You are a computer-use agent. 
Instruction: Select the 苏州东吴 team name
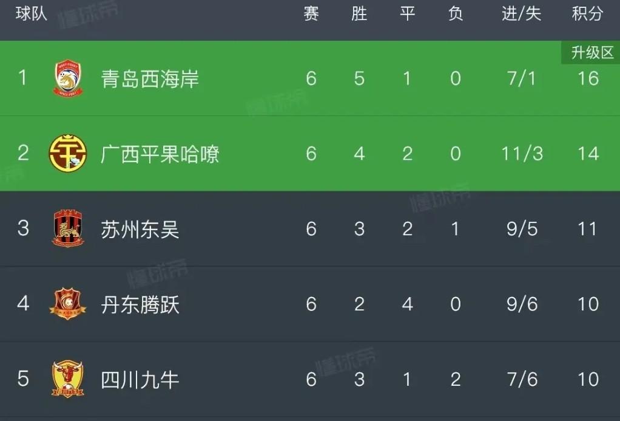pos(140,229)
